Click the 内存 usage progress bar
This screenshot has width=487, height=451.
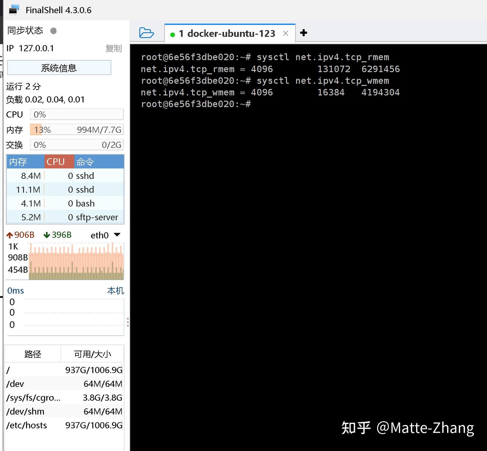click(77, 129)
